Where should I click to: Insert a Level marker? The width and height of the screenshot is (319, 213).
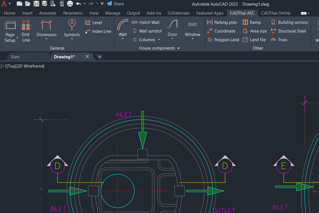coord(93,23)
